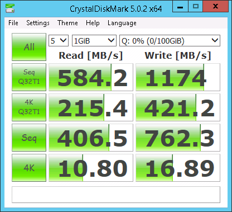Click the 4K read result 10.80

(x=91, y=168)
